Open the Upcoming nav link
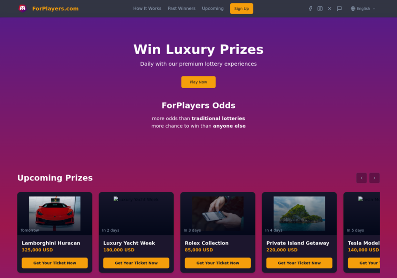The width and height of the screenshot is (397, 278). (213, 8)
